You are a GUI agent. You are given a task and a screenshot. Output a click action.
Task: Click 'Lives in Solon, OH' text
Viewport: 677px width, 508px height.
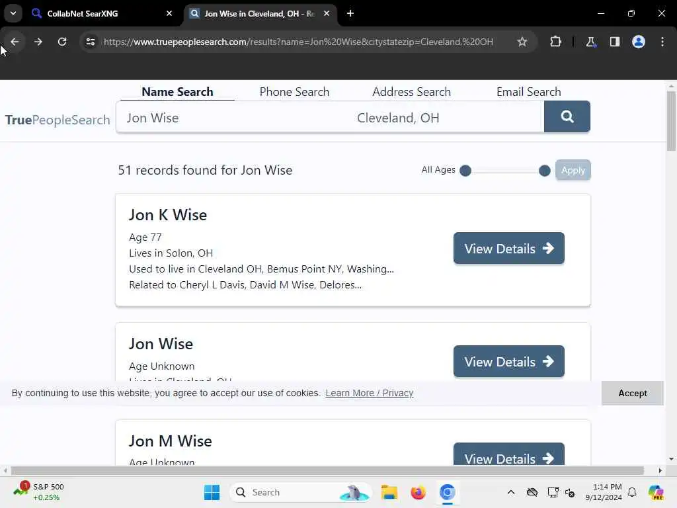point(171,253)
